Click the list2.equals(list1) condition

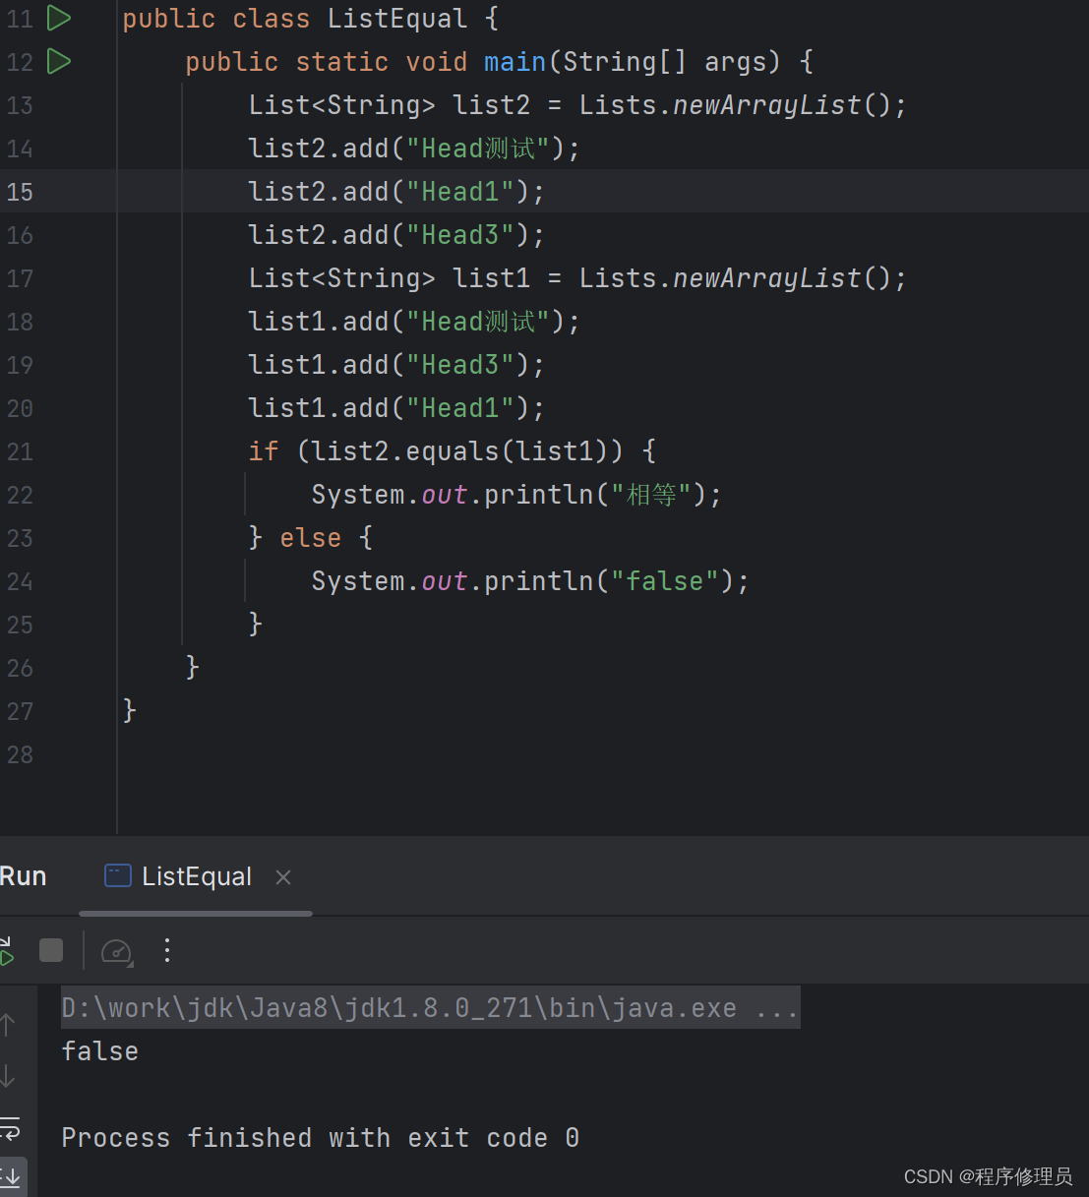(x=459, y=451)
